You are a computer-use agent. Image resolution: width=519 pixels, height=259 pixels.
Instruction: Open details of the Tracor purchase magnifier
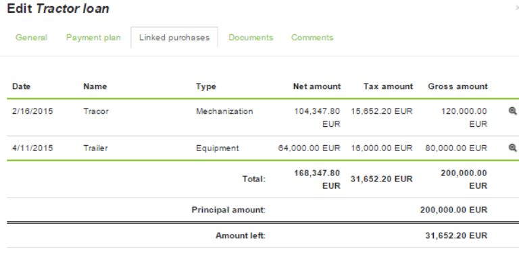click(512, 111)
